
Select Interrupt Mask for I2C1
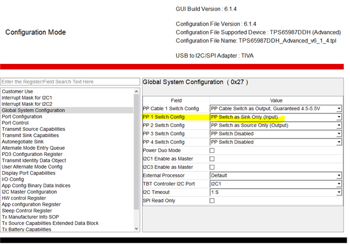27,98
